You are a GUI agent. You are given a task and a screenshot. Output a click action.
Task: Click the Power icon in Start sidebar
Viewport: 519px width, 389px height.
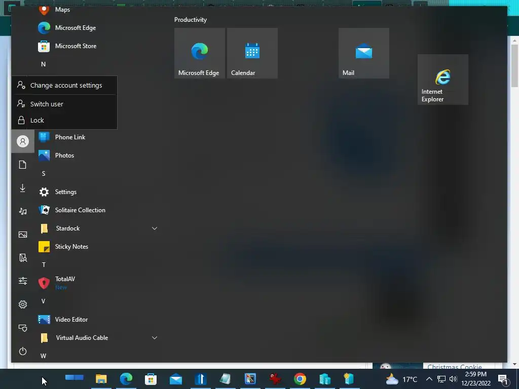23,351
